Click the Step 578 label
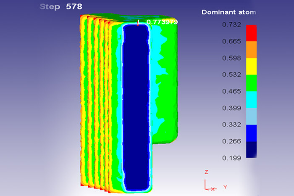The image size is (294, 196). click(x=60, y=7)
